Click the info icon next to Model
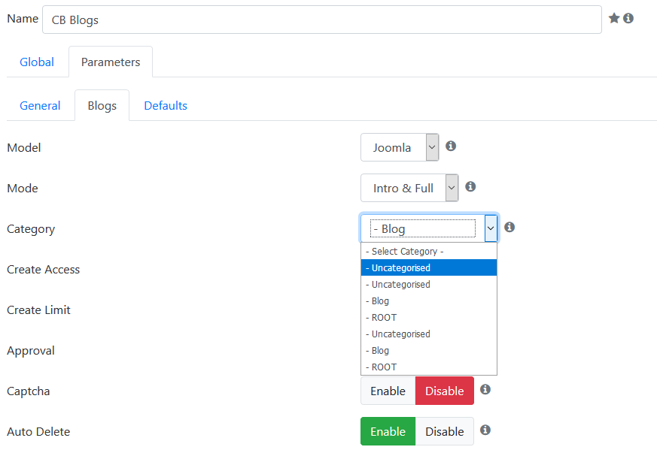 pyautogui.click(x=451, y=146)
